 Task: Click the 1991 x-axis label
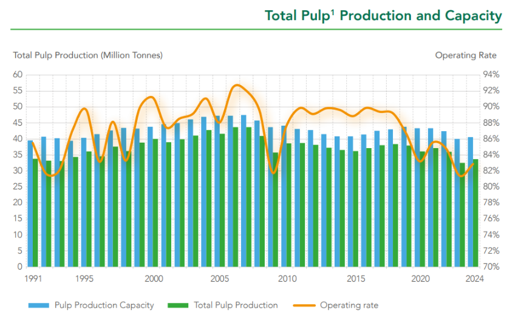pos(33,279)
